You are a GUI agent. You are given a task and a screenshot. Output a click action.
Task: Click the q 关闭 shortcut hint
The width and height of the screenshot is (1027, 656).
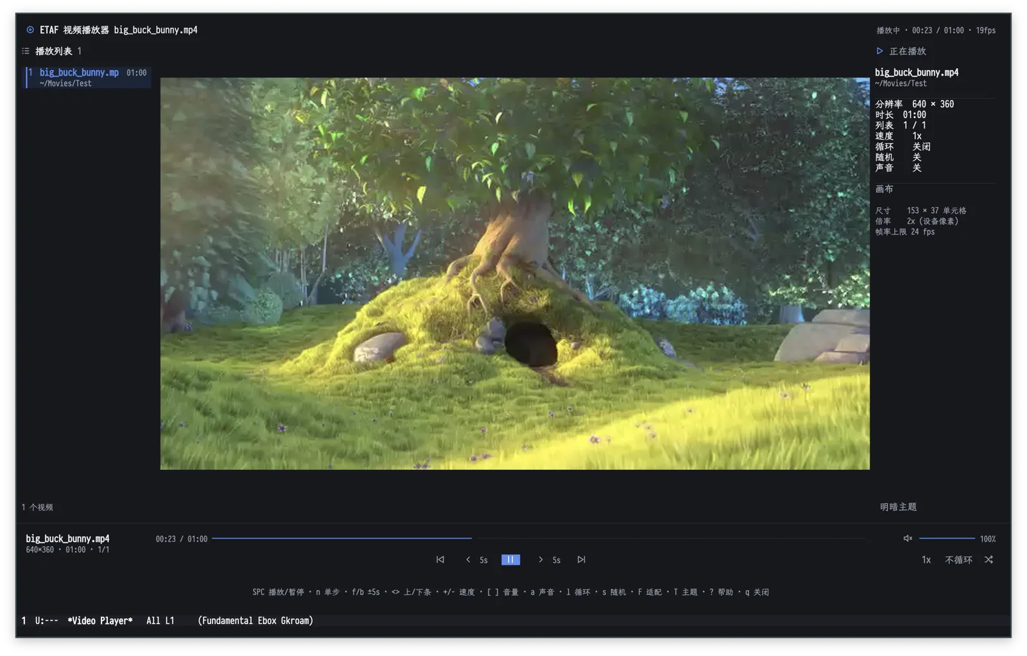pos(757,592)
